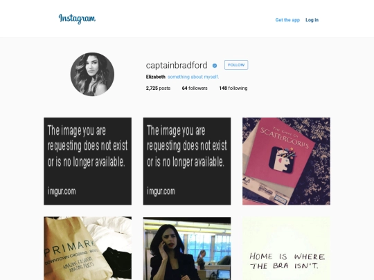The width and height of the screenshot is (374, 280).
Task: Open second unavailable imgur image post
Action: coord(187,161)
